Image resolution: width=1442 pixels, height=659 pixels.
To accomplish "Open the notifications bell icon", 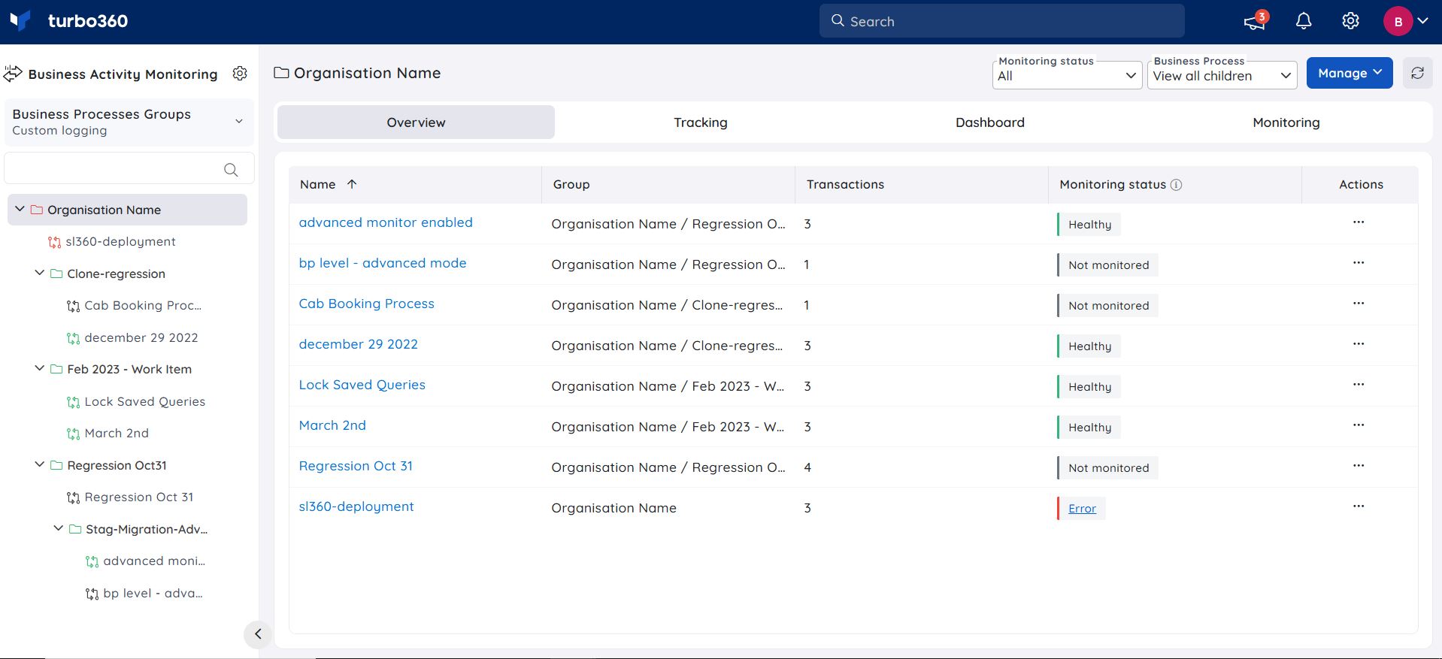I will (1304, 21).
